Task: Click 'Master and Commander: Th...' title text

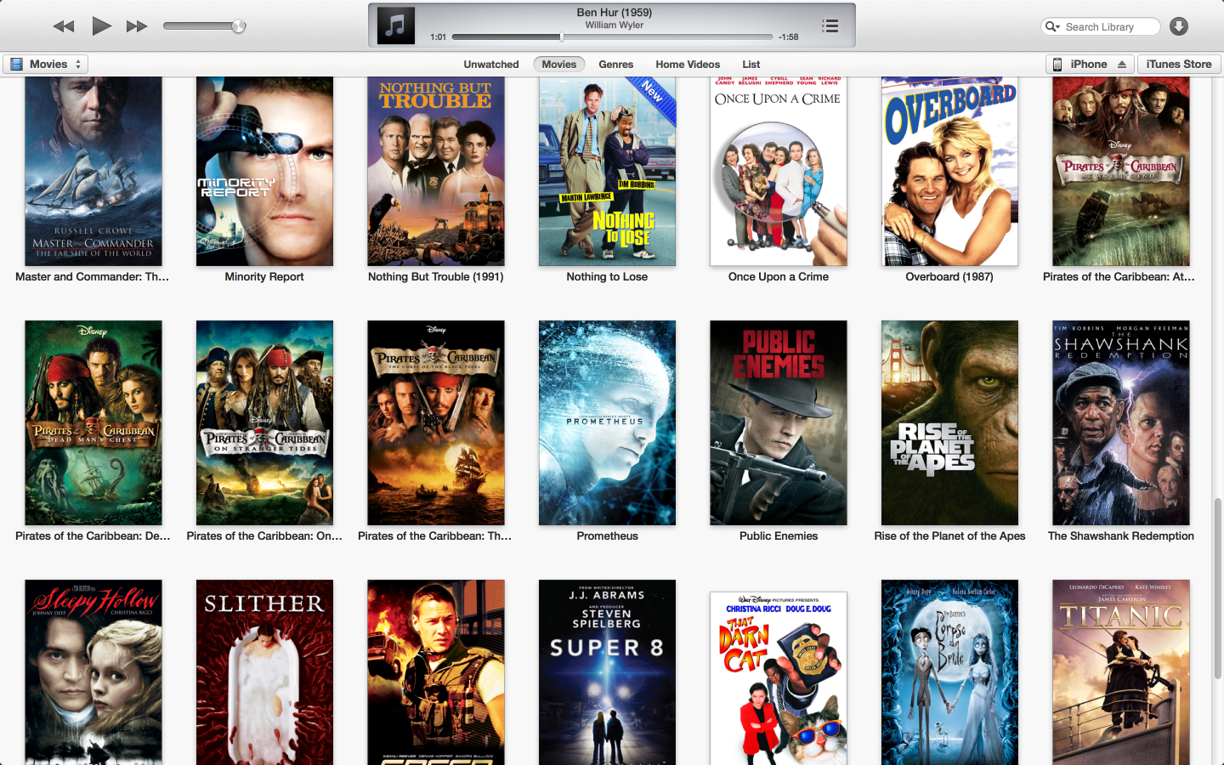Action: (x=93, y=277)
